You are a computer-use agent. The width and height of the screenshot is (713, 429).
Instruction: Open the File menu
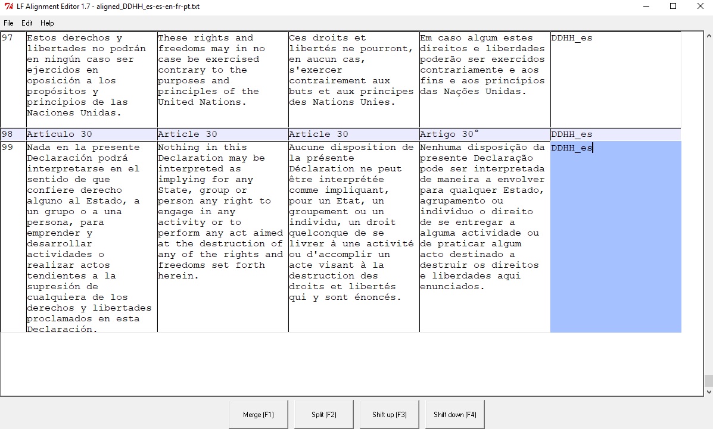click(x=8, y=23)
